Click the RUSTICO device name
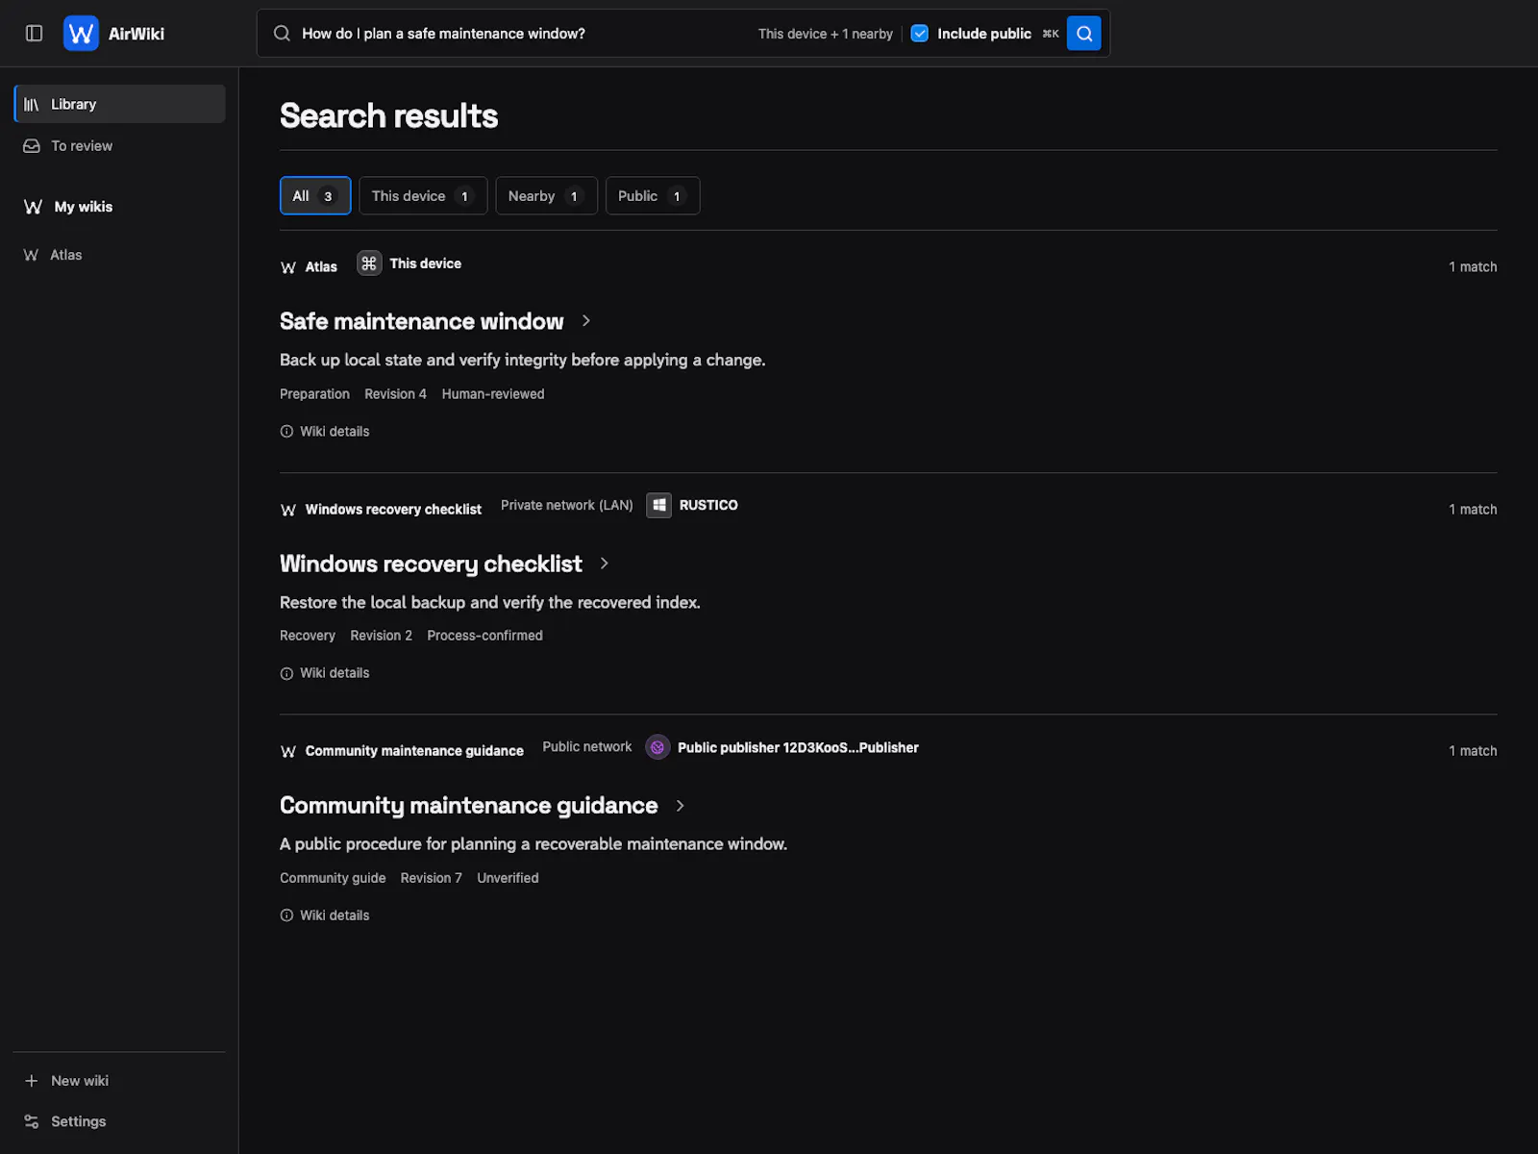This screenshot has height=1154, width=1538. [708, 505]
